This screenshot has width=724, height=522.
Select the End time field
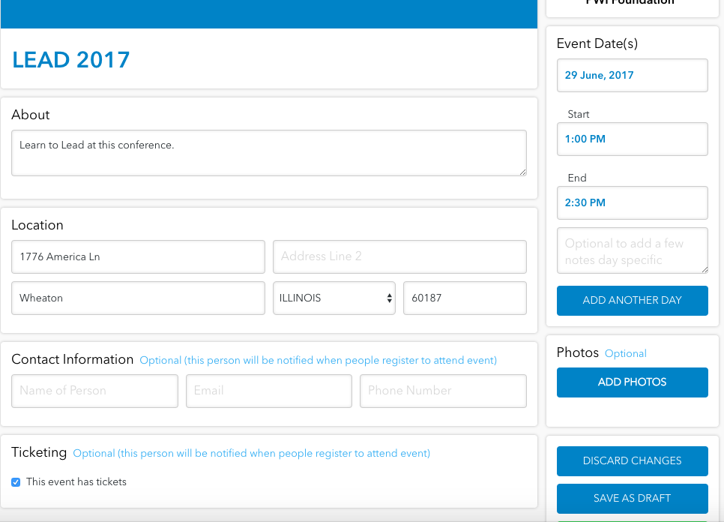pyautogui.click(x=632, y=202)
